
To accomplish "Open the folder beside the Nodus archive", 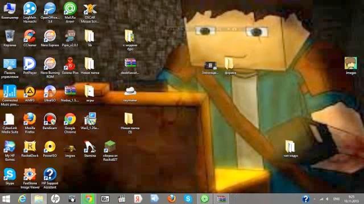I will point(90,93).
